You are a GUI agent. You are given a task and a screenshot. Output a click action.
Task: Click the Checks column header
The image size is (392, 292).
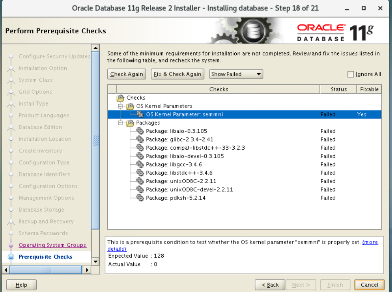[x=218, y=89]
